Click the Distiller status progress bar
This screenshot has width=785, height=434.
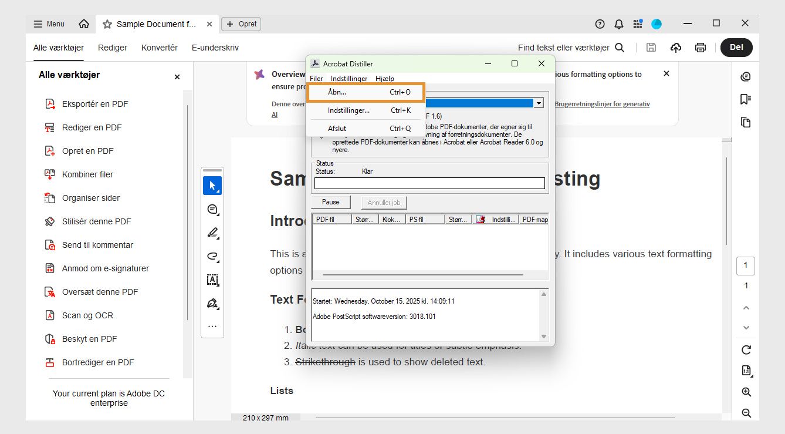click(429, 183)
